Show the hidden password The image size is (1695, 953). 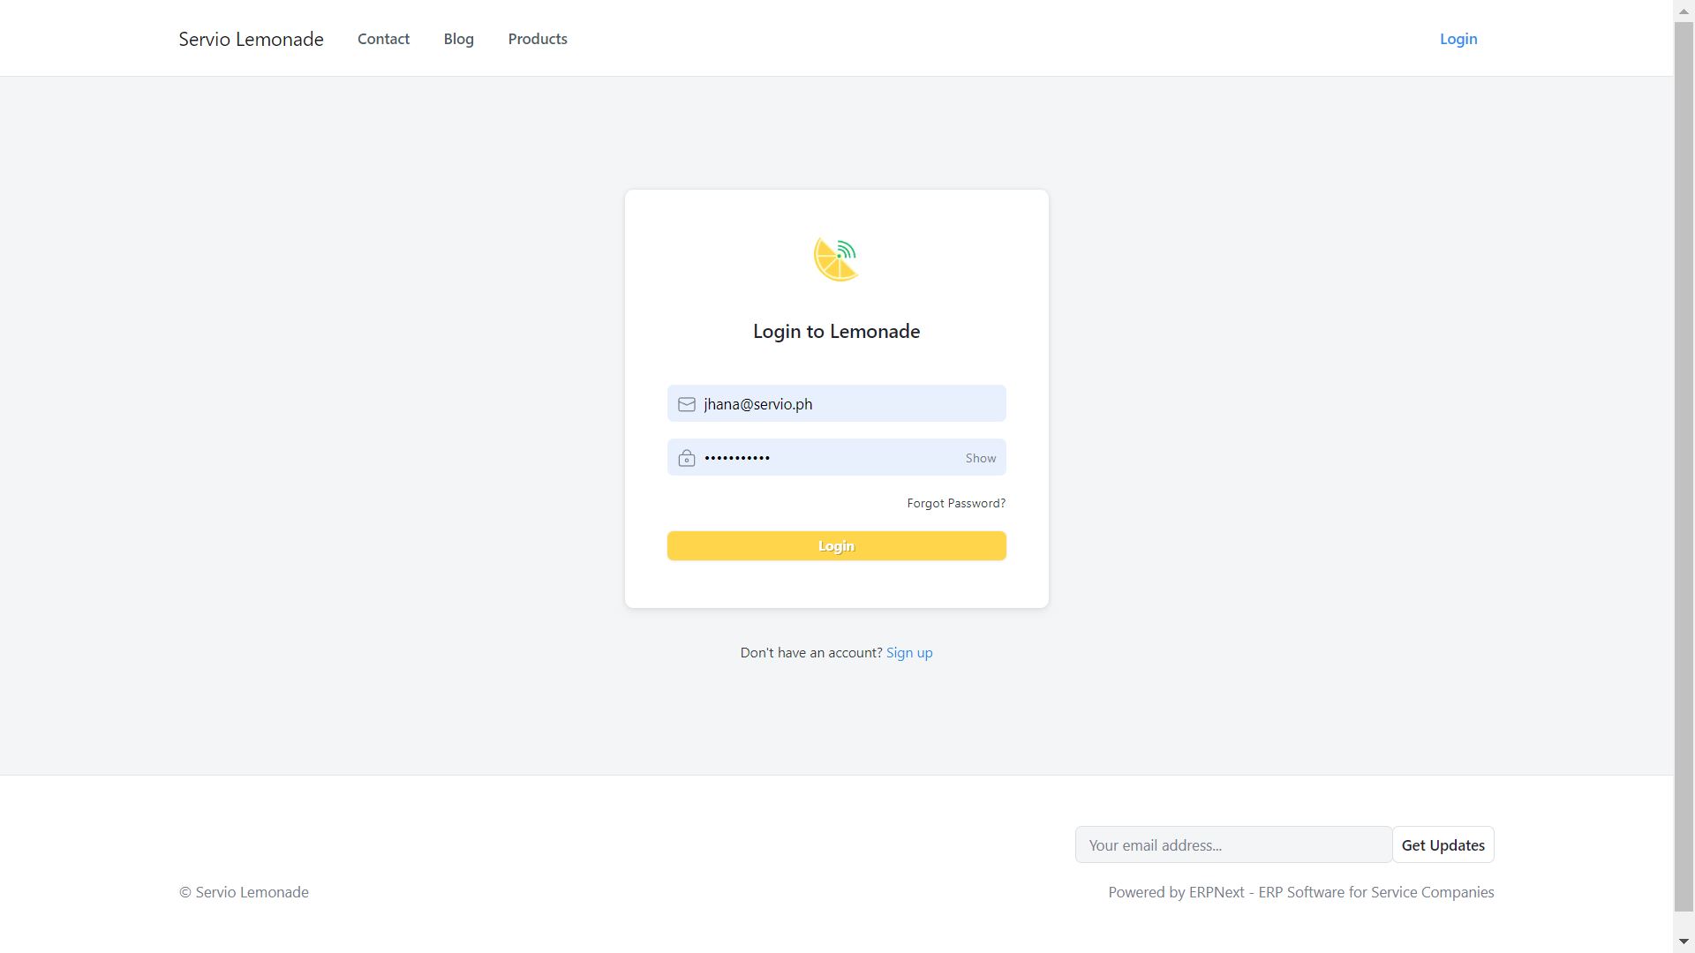tap(980, 458)
